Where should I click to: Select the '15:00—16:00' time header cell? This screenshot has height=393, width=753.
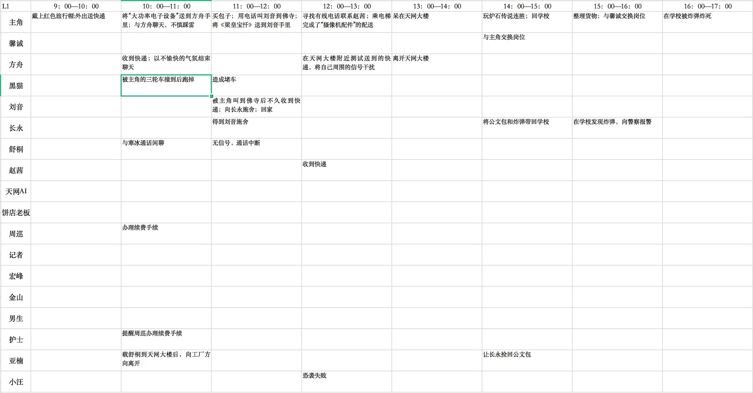[x=617, y=6]
